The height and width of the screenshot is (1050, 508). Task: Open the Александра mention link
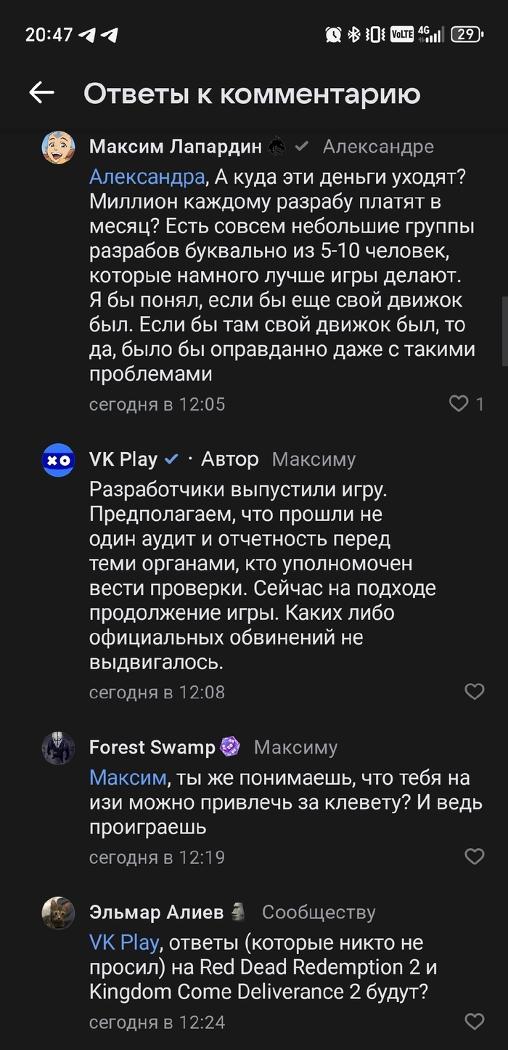147,177
